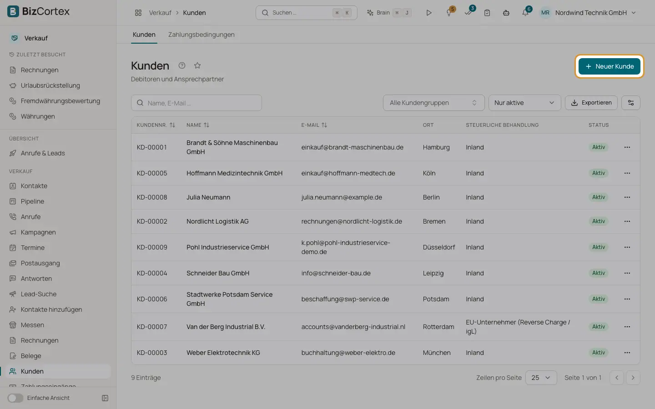Open the Nur aktive status filter dropdown

(525, 103)
